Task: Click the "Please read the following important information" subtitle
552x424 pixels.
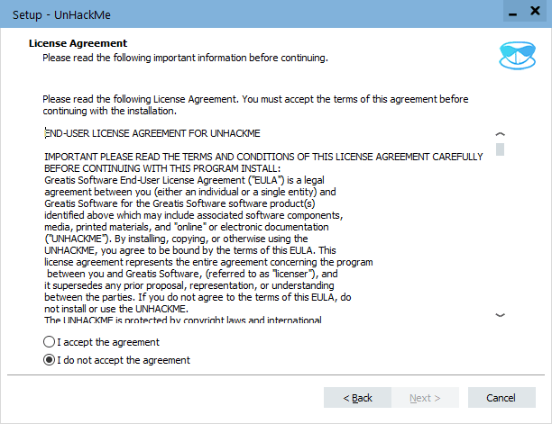Action: (185, 58)
